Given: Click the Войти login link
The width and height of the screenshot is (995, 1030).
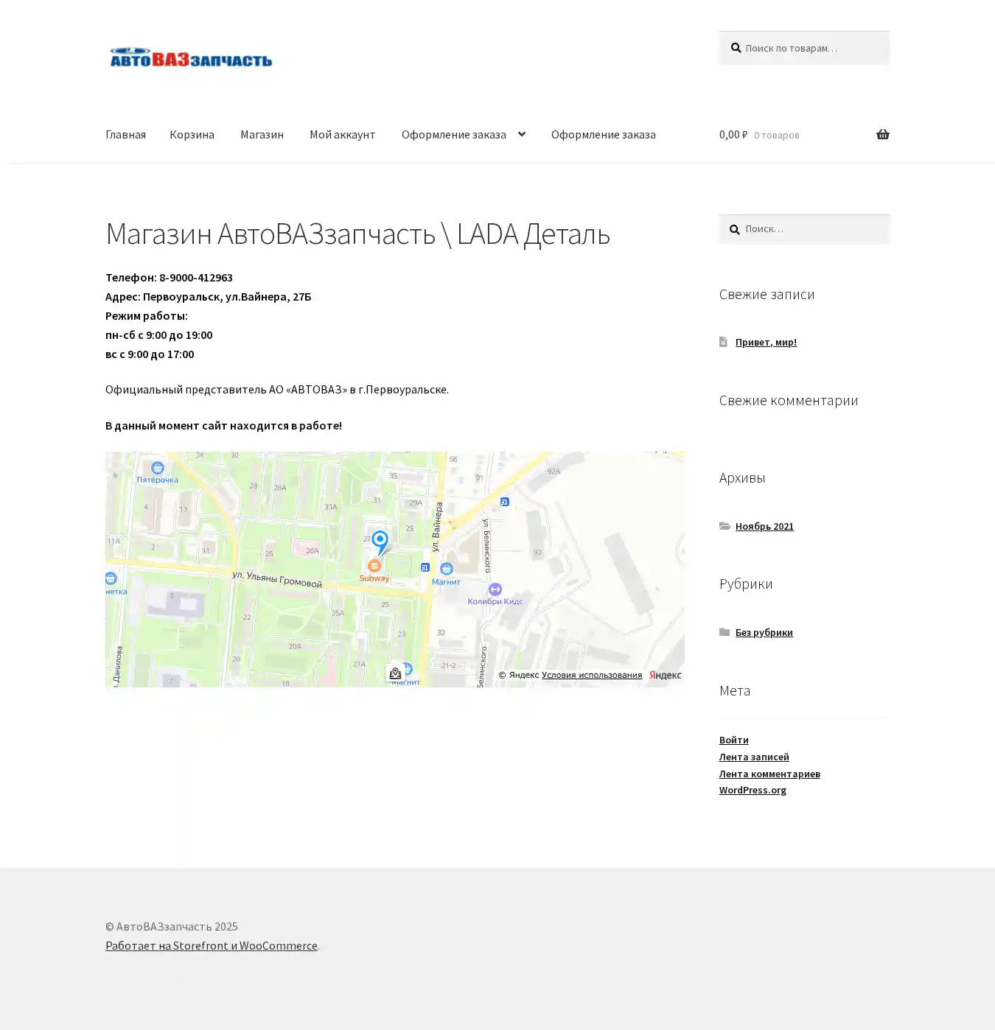Looking at the screenshot, I should coord(733,740).
